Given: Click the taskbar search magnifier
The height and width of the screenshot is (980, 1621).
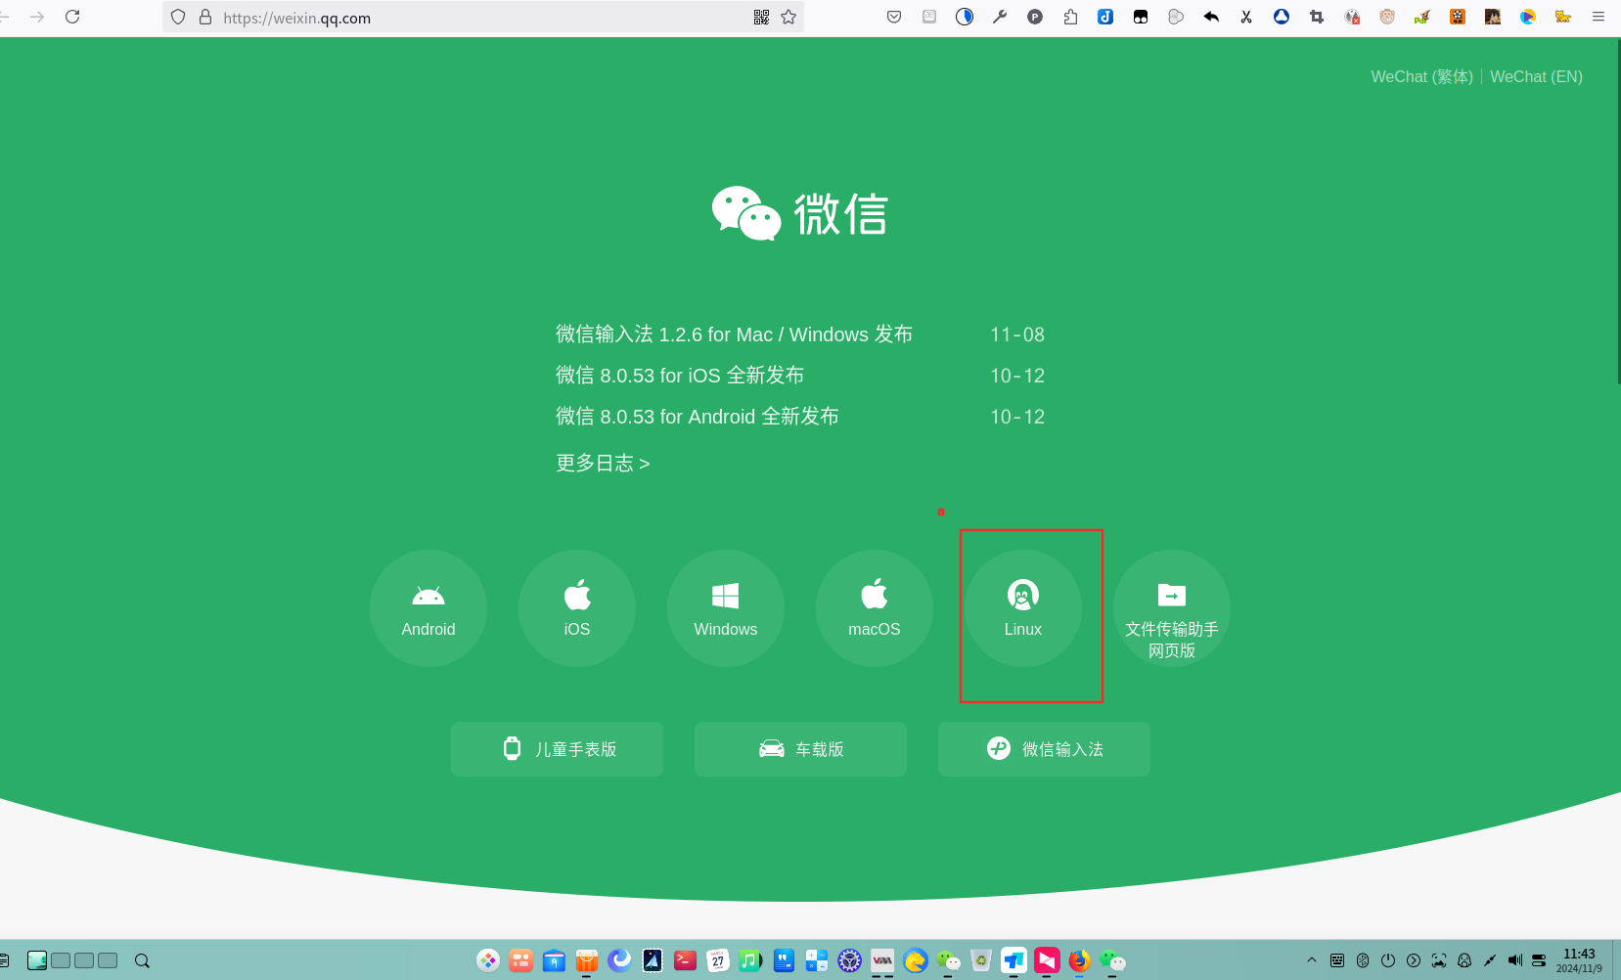Looking at the screenshot, I should coord(142,960).
